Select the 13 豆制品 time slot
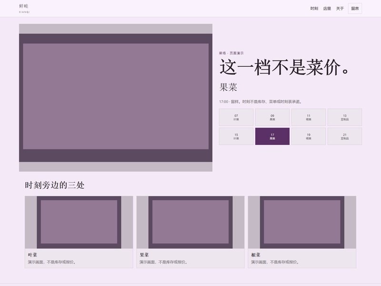This screenshot has height=286, width=381. (x=345, y=117)
